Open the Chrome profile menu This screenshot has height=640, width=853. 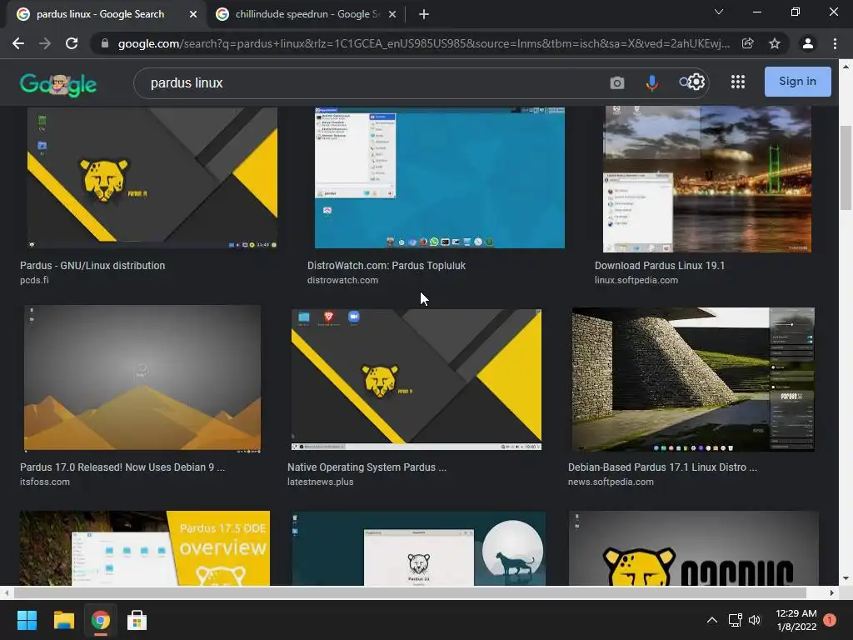(x=808, y=43)
